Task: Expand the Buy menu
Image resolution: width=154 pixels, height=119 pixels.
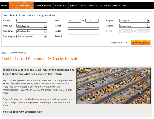Action: pos(73,6)
